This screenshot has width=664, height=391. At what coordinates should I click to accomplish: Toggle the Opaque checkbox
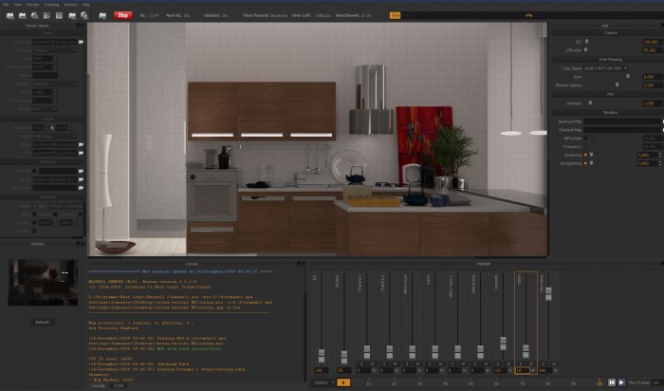click(x=55, y=214)
